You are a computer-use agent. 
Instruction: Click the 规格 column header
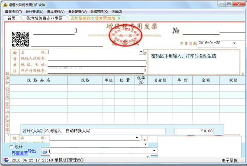pyautogui.click(x=85, y=80)
